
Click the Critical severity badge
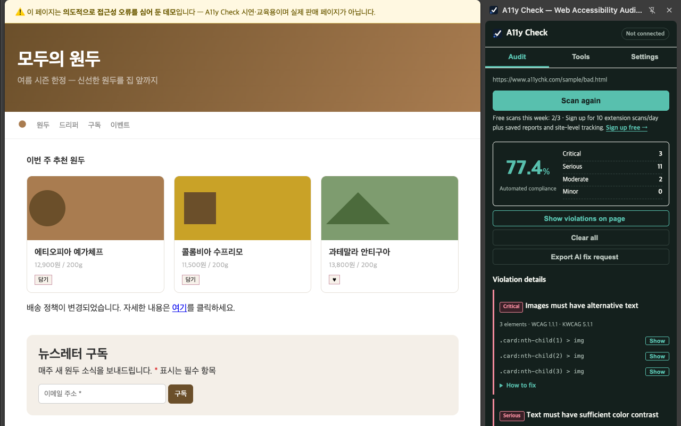pos(511,307)
